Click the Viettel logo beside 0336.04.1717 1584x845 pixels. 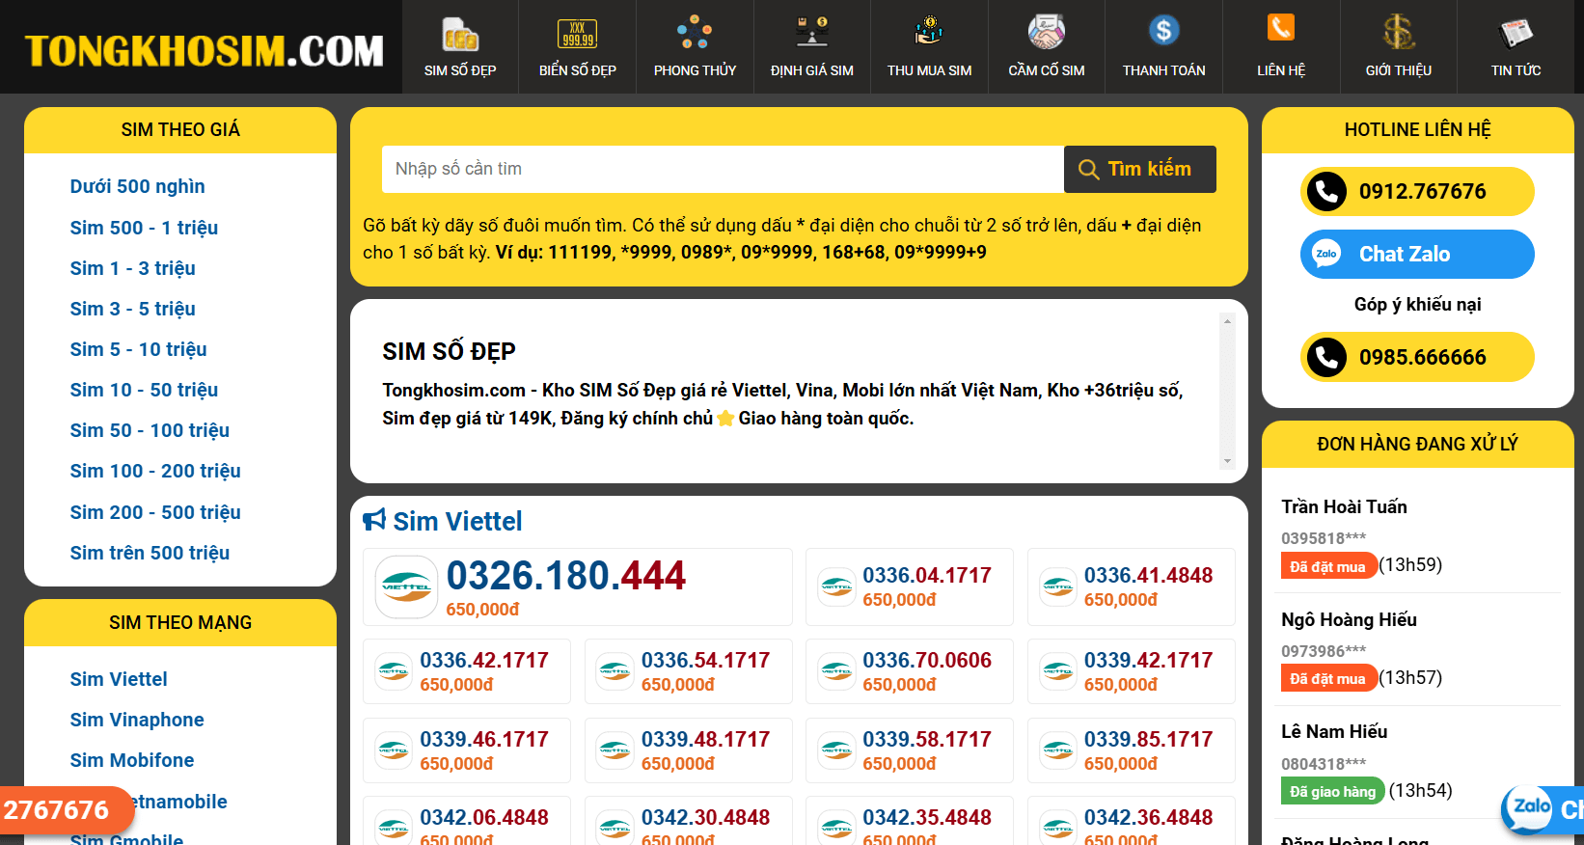(x=836, y=586)
